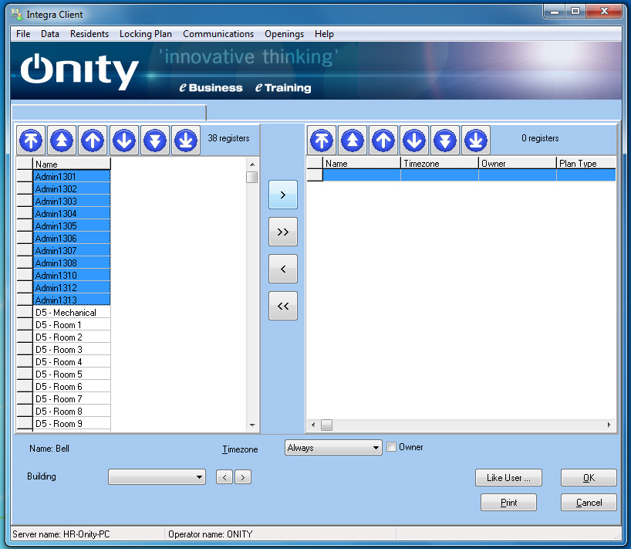
Task: Click the move-to-first icon in left list
Action: pos(32,141)
